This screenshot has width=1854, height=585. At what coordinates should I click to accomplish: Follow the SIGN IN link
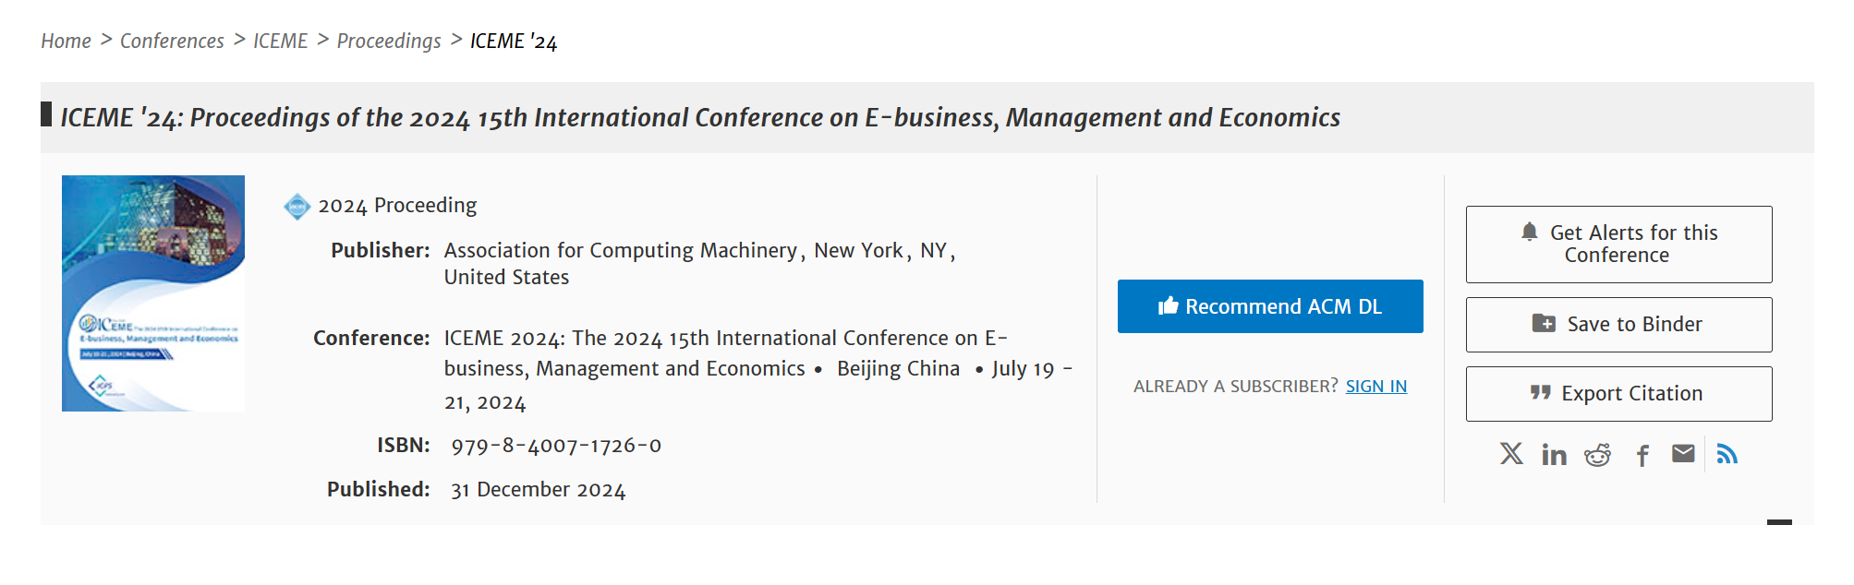point(1375,387)
